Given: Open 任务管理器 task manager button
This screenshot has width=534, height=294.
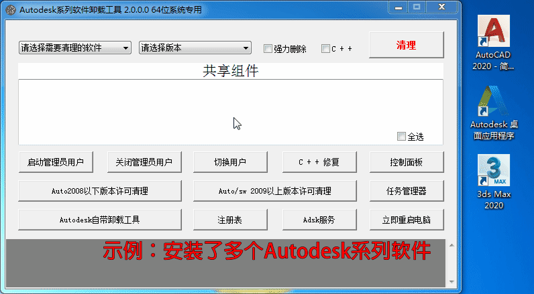Looking at the screenshot, I should pos(407,191).
